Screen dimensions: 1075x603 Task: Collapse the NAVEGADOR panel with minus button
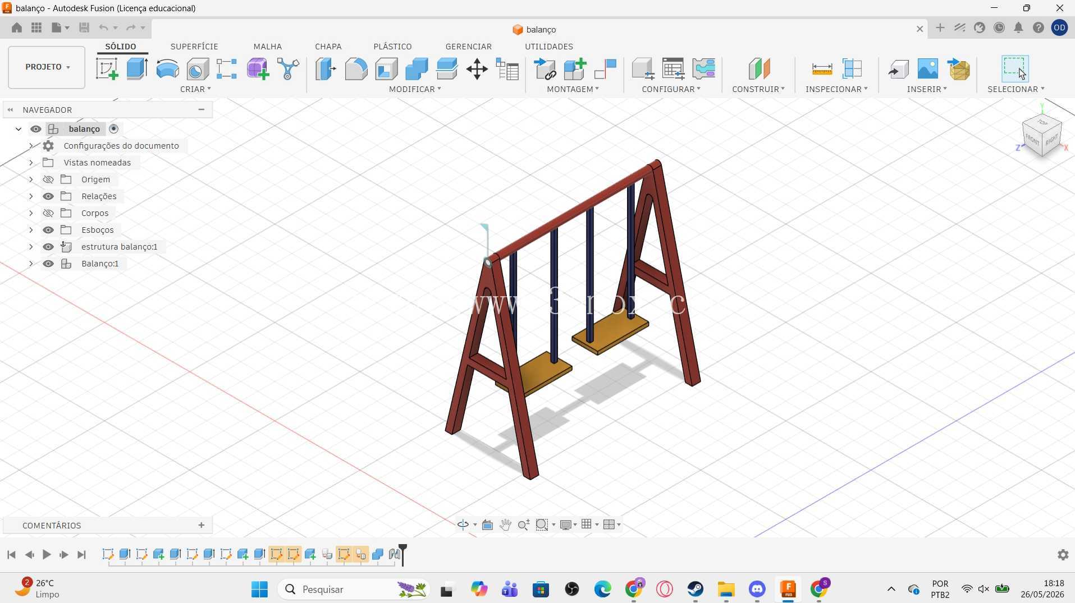201,109
